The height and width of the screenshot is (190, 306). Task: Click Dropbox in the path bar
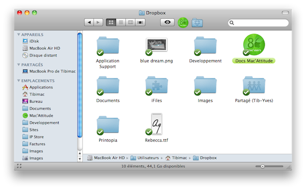[205, 158]
